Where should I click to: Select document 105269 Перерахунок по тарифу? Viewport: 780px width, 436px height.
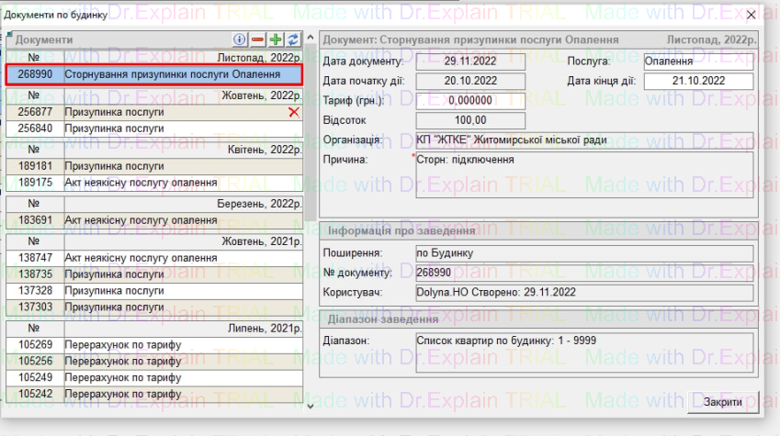153,344
